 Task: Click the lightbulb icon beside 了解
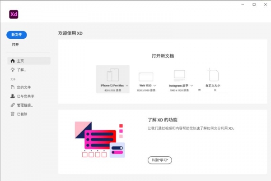coord(13,70)
